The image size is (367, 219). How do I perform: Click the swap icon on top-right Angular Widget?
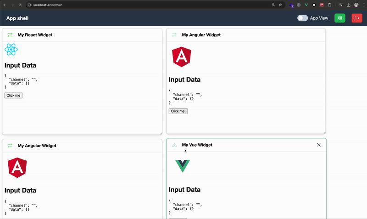[174, 35]
